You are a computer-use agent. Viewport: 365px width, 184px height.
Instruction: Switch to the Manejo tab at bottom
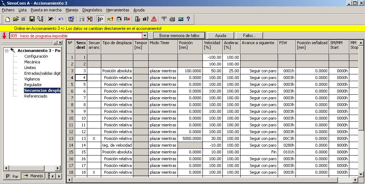(34, 176)
